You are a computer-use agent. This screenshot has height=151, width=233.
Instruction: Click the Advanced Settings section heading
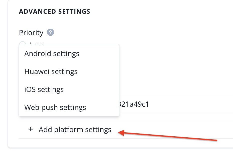click(x=55, y=11)
